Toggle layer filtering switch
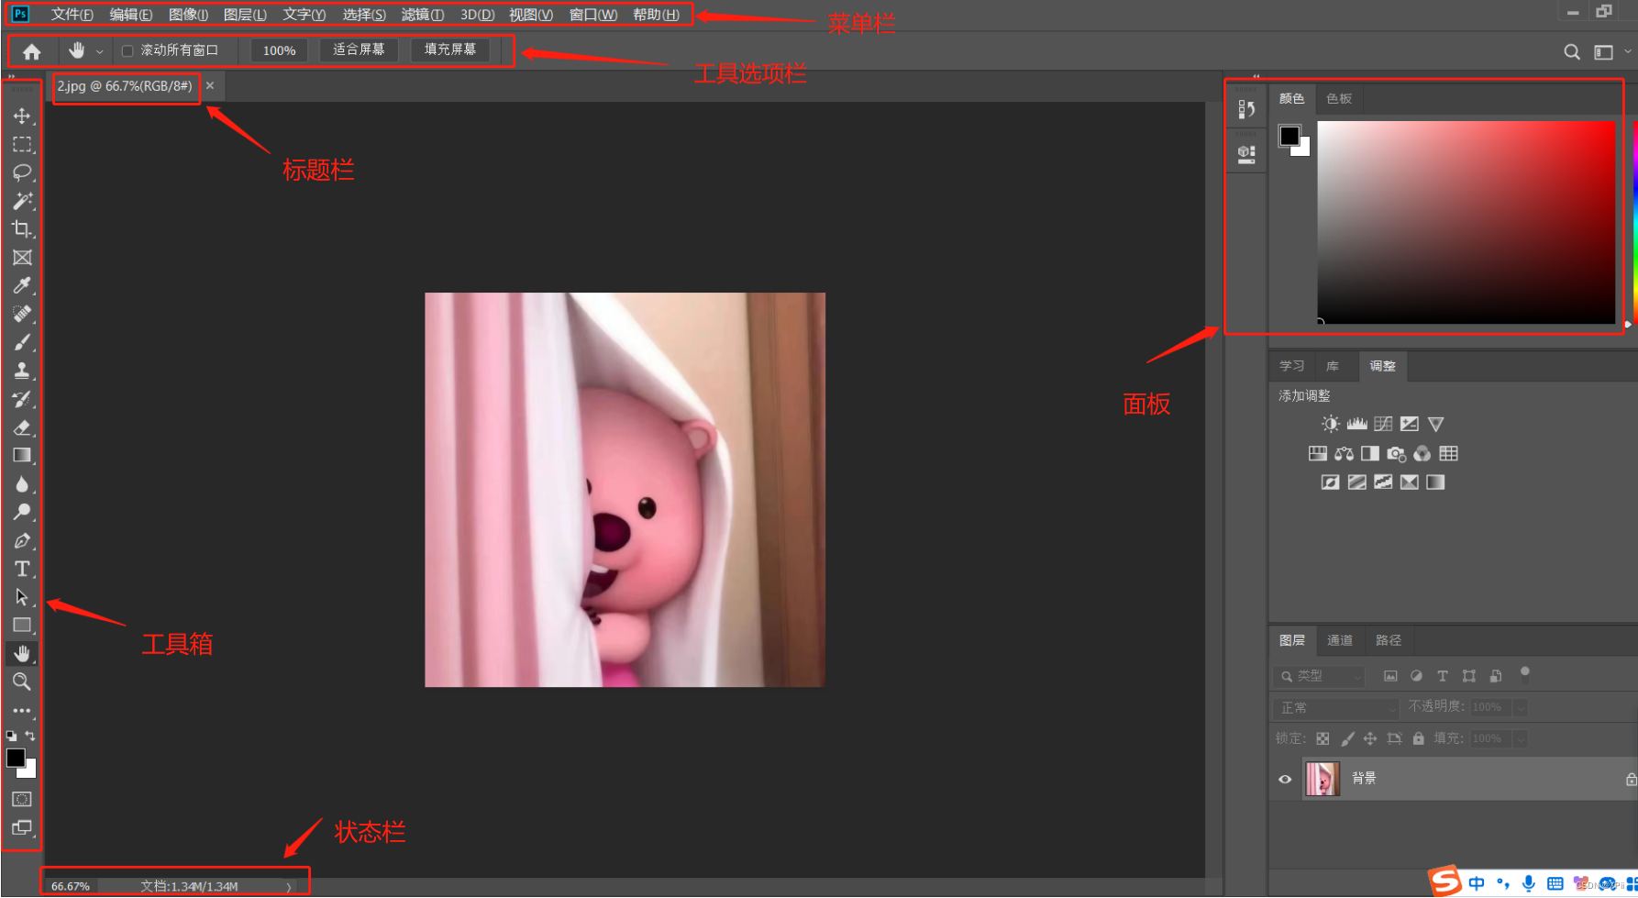Screen dimensions: 1638x898 (x=1525, y=673)
